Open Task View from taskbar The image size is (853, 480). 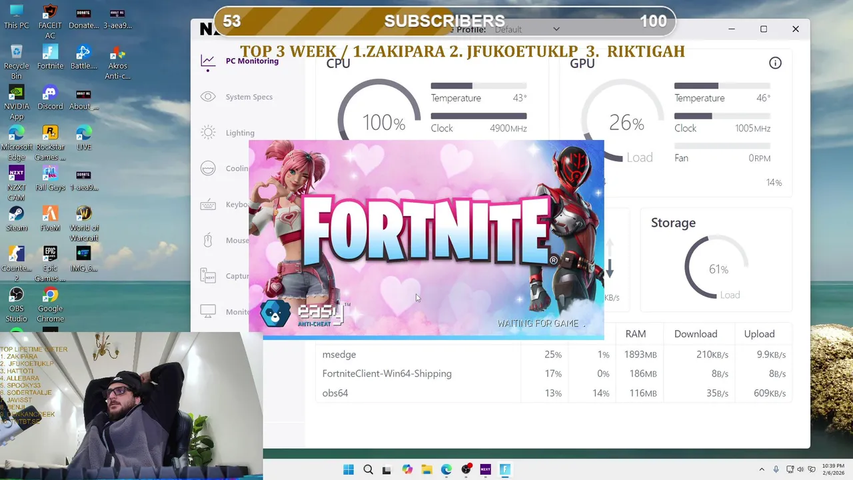(x=387, y=469)
